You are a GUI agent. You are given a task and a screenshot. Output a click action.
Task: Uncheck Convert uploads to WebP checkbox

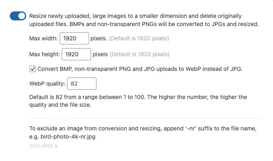33,69
